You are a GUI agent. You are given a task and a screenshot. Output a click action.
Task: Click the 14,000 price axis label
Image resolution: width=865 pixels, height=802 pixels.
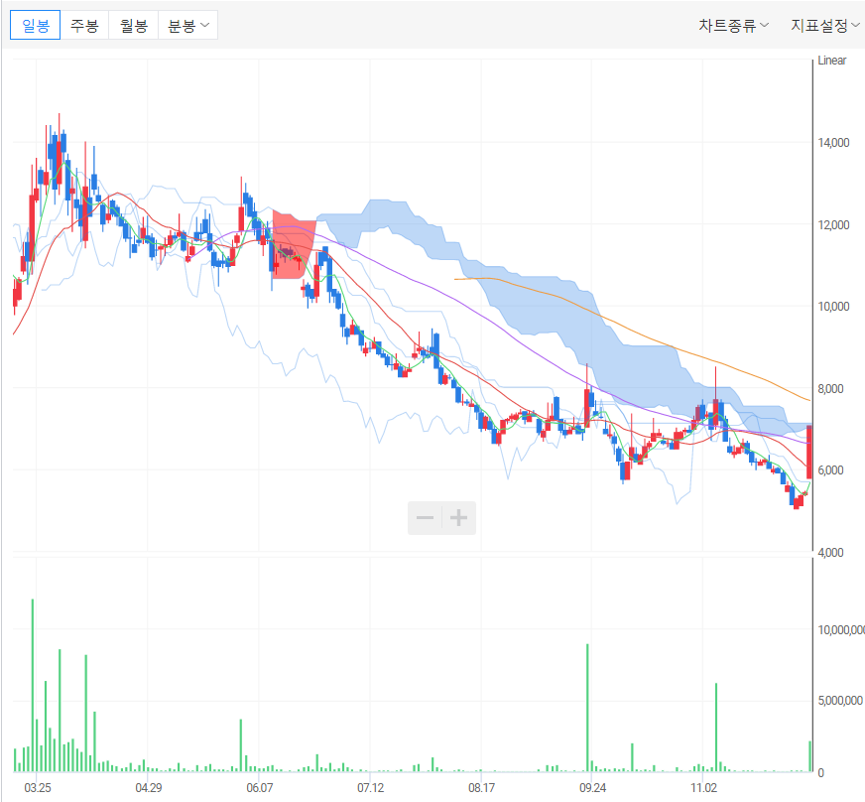[x=833, y=143]
